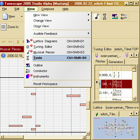Click the Undo arrow icon

4,42
